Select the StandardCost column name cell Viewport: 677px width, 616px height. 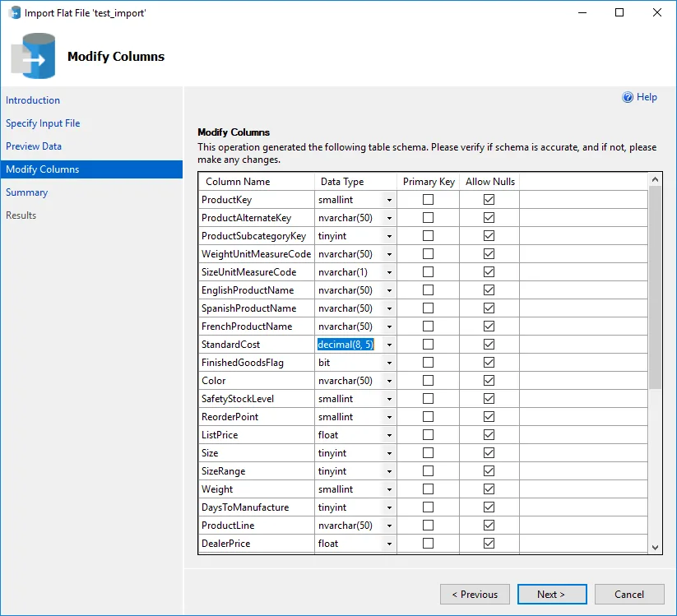[257, 345]
